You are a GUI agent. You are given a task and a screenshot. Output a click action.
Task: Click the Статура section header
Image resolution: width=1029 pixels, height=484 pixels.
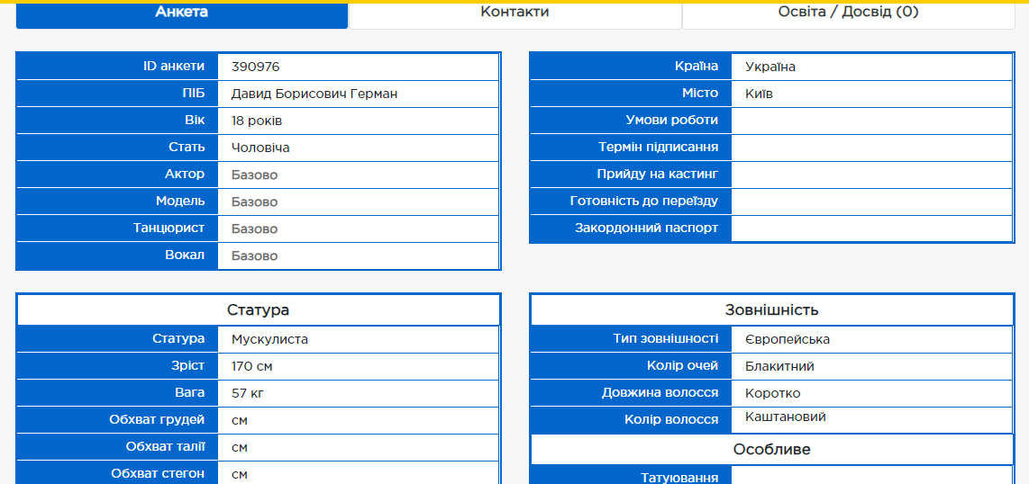click(258, 309)
